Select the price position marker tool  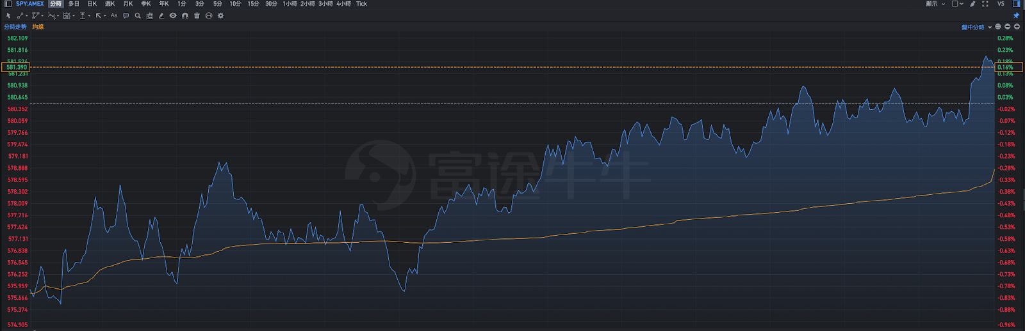click(x=83, y=15)
